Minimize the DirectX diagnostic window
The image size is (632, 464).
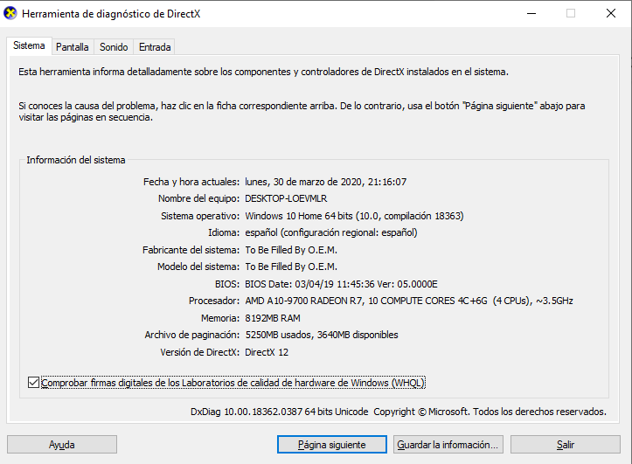[531, 13]
